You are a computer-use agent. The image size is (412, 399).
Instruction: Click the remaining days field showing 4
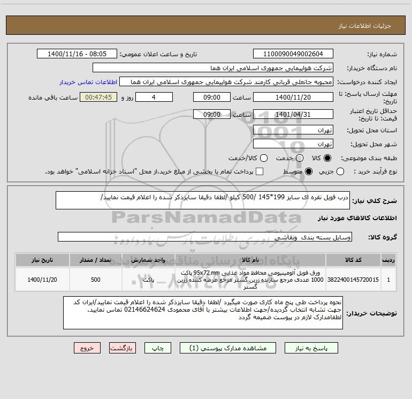154,97
